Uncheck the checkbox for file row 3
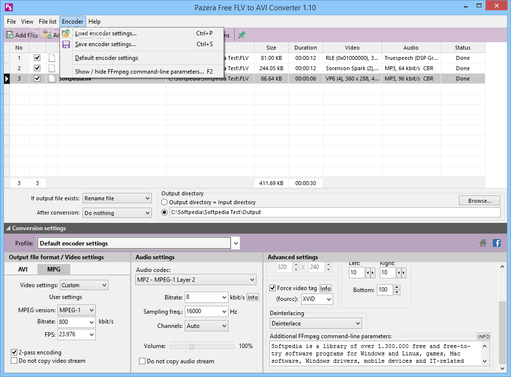511x377 pixels. (x=37, y=79)
